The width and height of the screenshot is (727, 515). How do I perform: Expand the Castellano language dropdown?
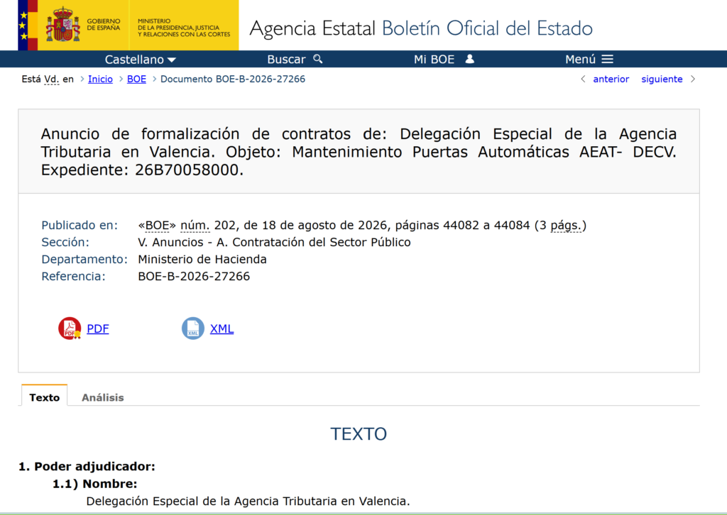point(140,60)
